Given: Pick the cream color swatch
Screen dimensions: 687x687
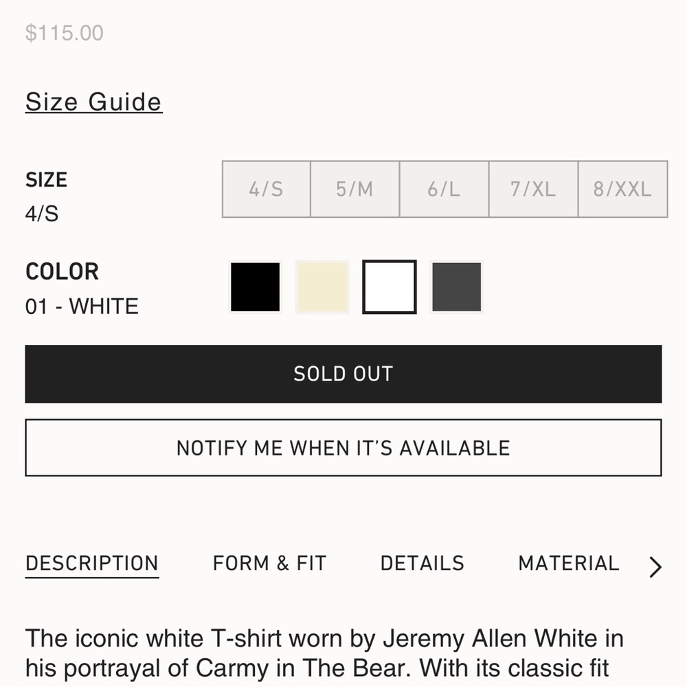Looking at the screenshot, I should pos(322,286).
